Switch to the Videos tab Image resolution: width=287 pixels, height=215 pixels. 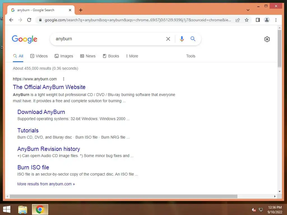pyautogui.click(x=39, y=56)
